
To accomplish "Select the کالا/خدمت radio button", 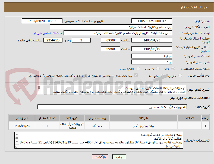I will 139,69.
